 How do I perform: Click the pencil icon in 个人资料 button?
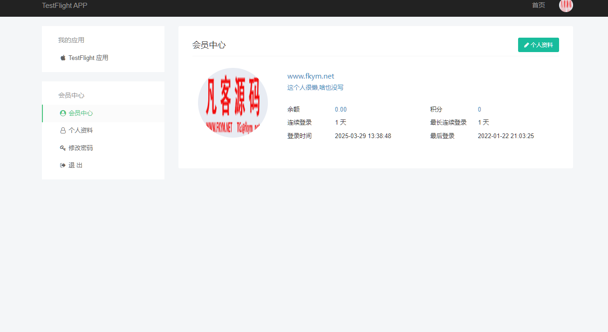(526, 45)
